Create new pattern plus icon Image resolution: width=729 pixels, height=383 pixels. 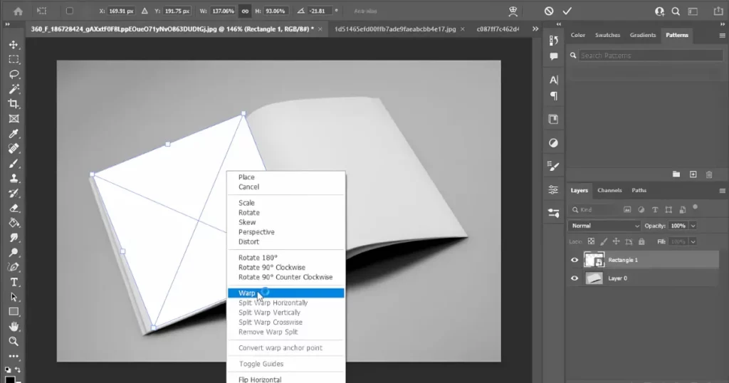click(693, 174)
